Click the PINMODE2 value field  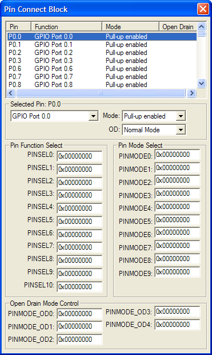(177, 180)
